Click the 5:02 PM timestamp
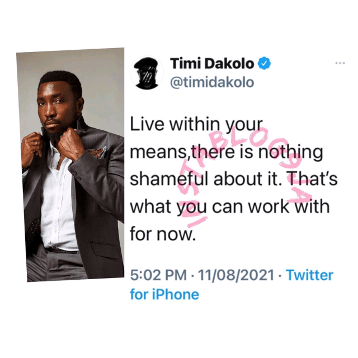This screenshot has height=358, width=358. [158, 275]
